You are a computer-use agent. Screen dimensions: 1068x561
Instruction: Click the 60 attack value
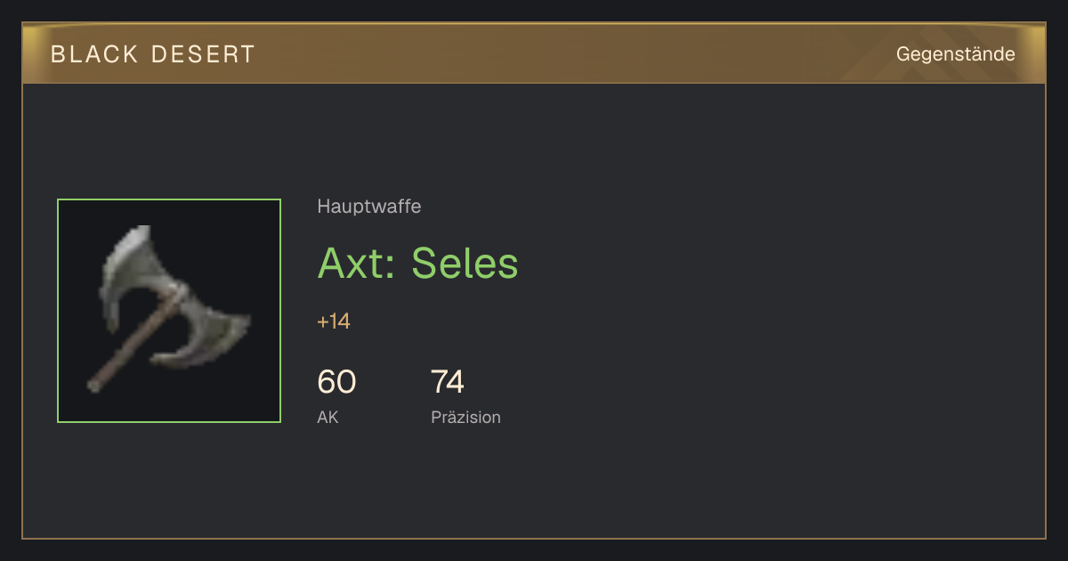[336, 382]
